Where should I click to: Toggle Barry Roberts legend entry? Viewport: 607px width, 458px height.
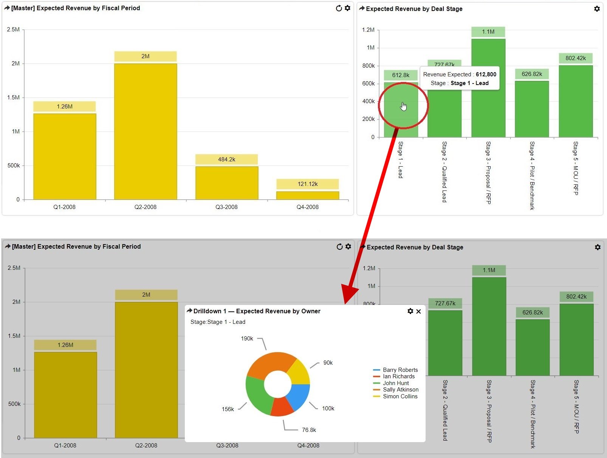click(x=400, y=370)
